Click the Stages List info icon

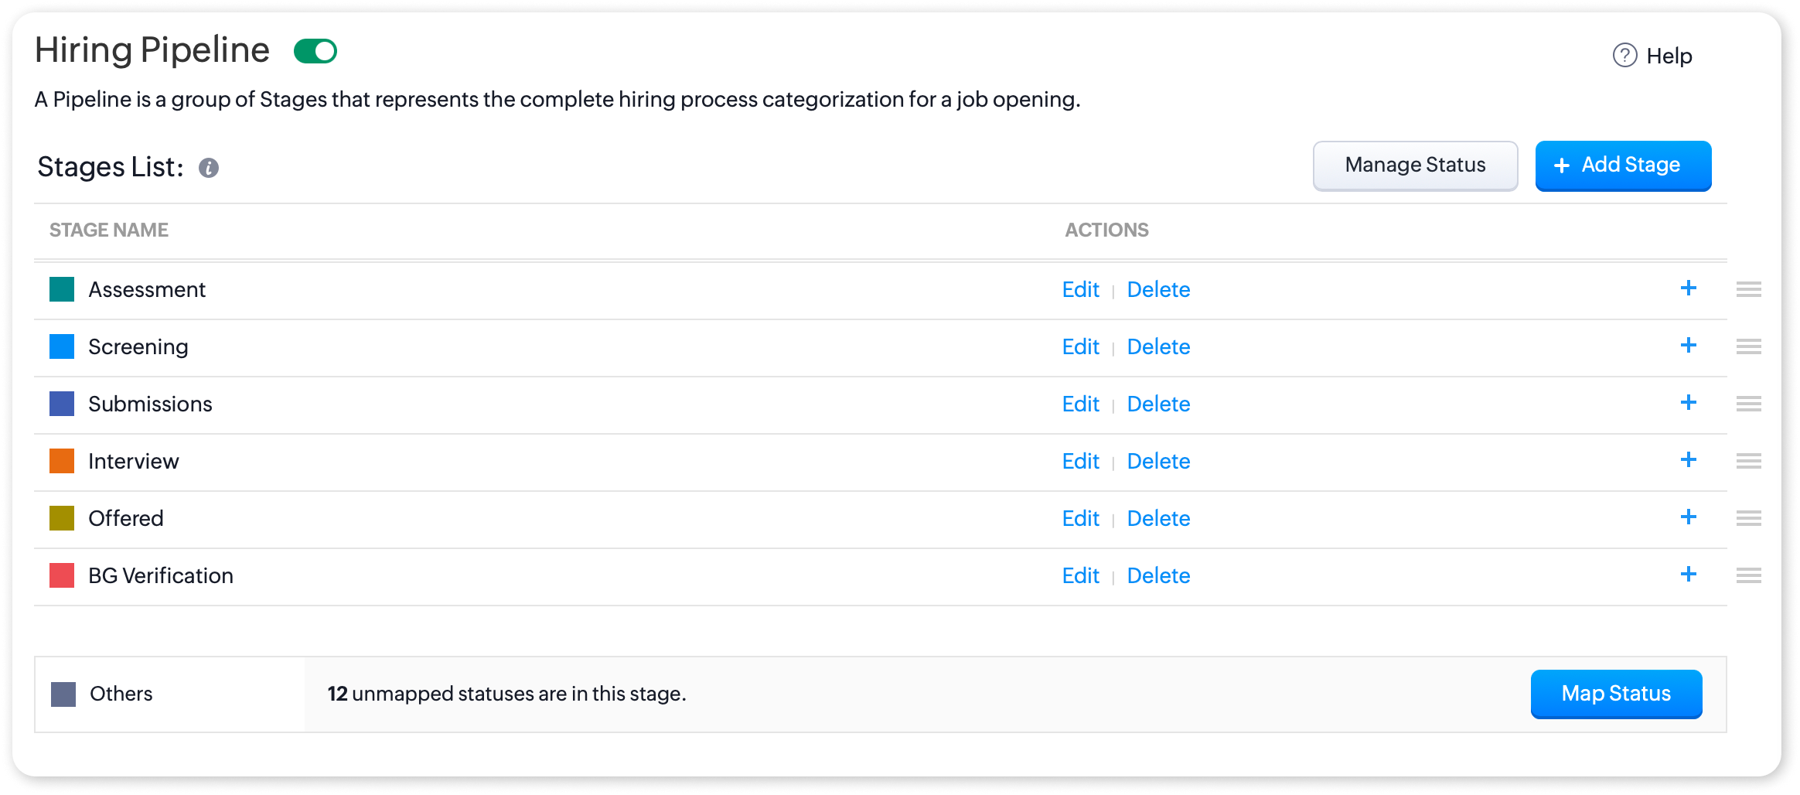[x=209, y=168]
